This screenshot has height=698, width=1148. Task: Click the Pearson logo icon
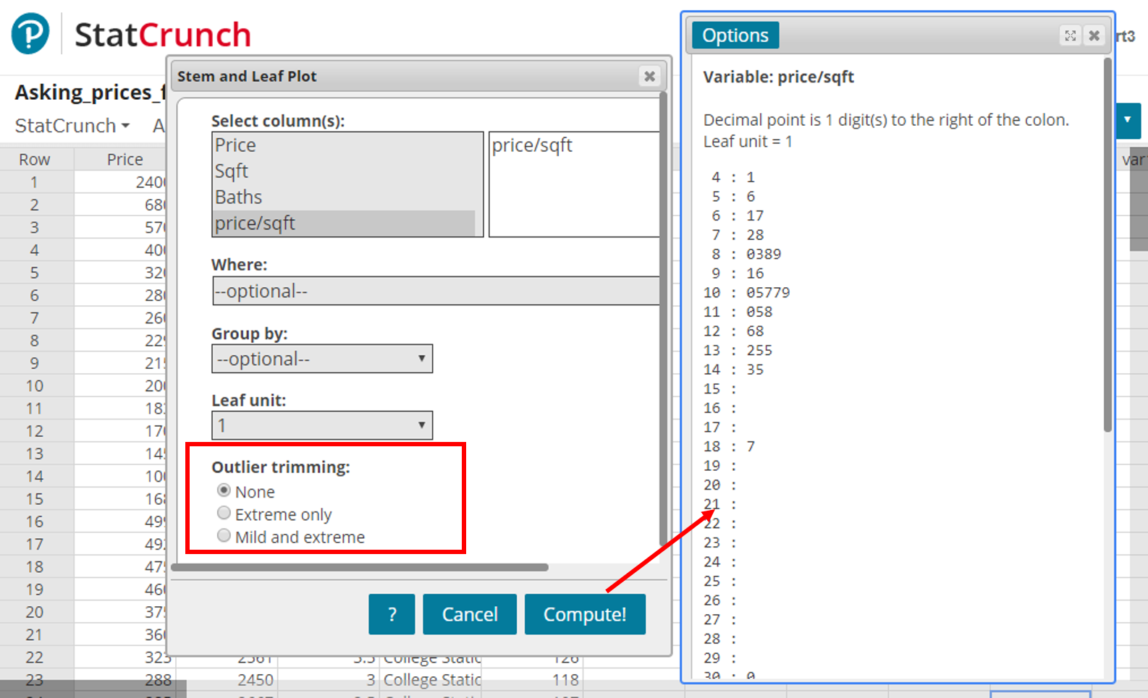30,34
